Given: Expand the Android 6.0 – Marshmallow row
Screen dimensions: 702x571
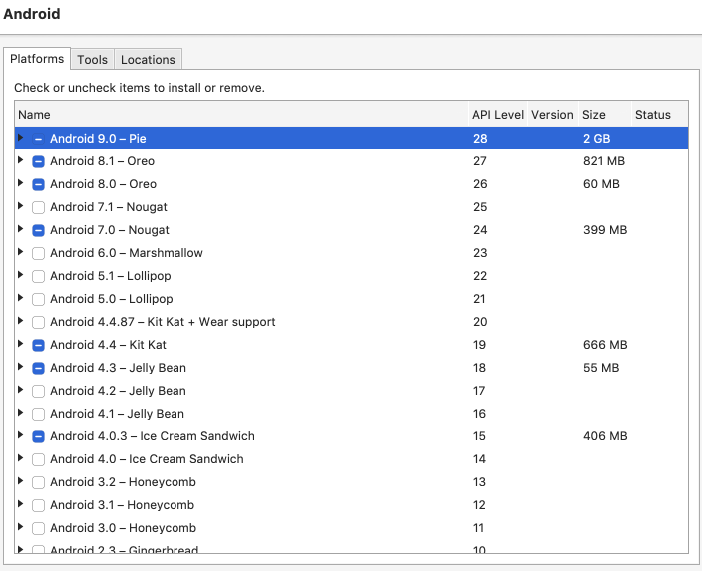Looking at the screenshot, I should tap(20, 251).
